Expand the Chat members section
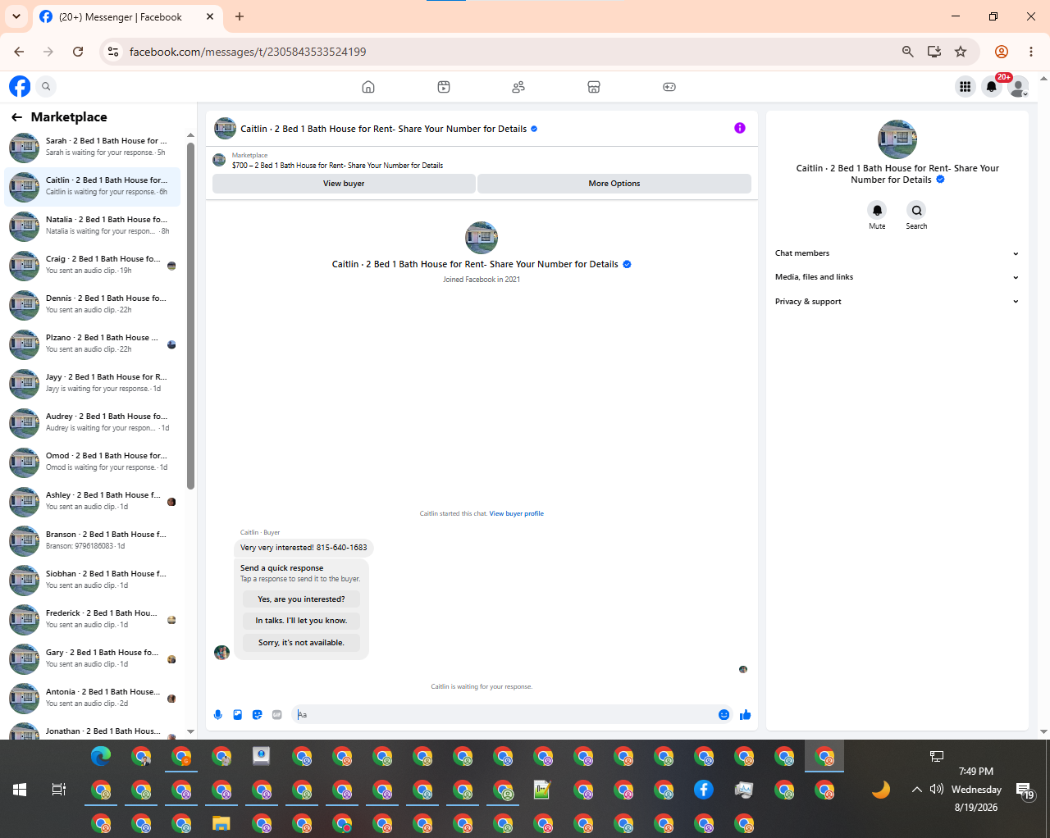The image size is (1050, 838). tap(897, 253)
